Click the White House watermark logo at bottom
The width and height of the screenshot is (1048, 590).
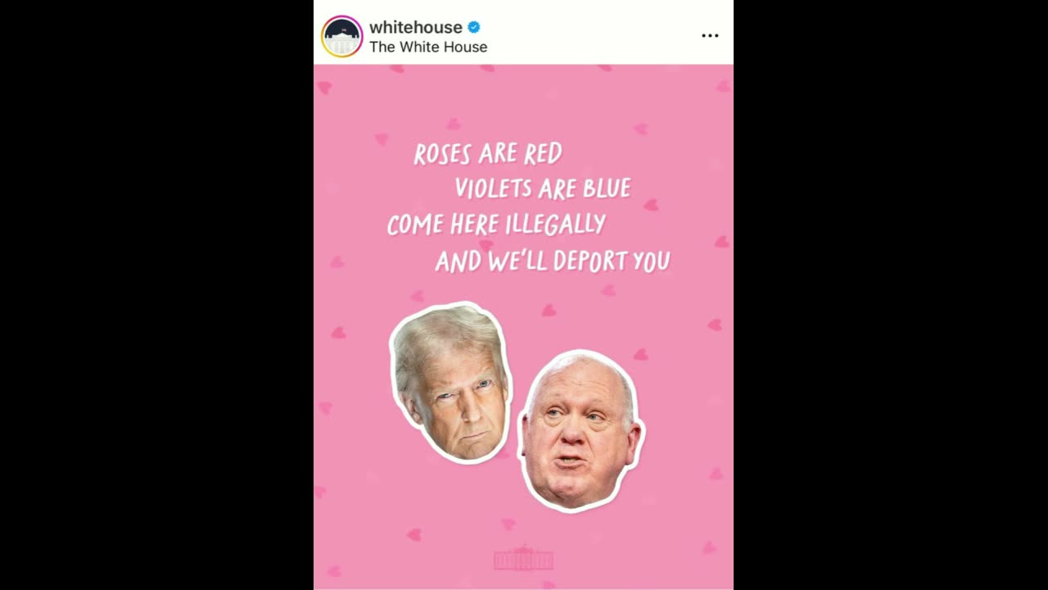pyautogui.click(x=523, y=558)
